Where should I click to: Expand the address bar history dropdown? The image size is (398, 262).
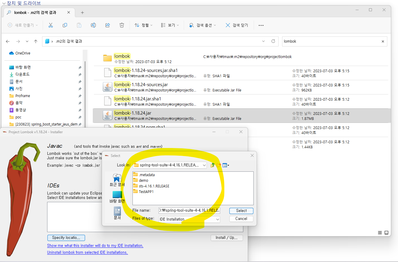[264, 41]
